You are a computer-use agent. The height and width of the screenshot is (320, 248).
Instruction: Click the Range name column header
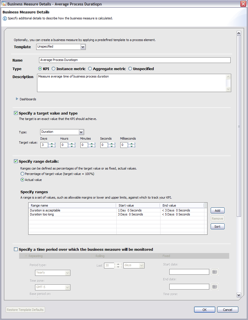(72, 205)
